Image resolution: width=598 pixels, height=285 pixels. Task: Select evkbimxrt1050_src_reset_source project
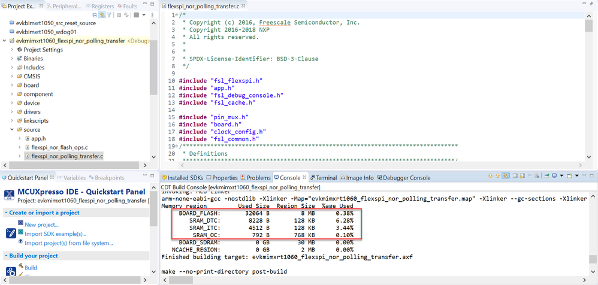click(56, 23)
